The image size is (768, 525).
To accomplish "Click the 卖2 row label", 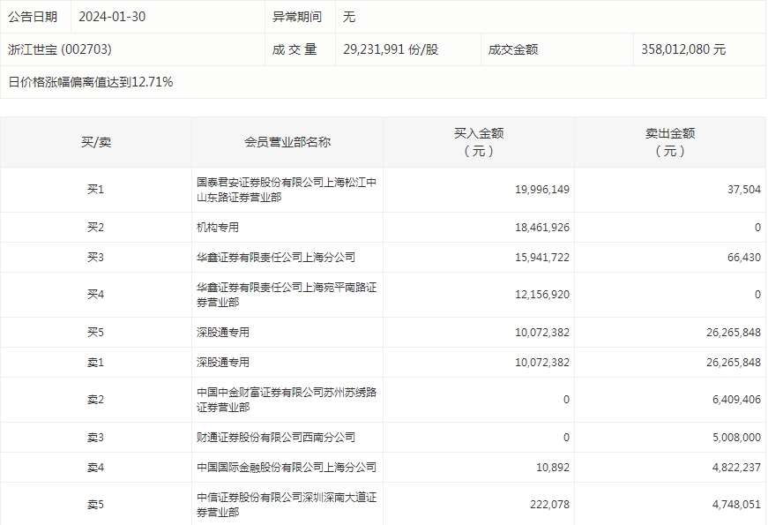I will pos(96,400).
